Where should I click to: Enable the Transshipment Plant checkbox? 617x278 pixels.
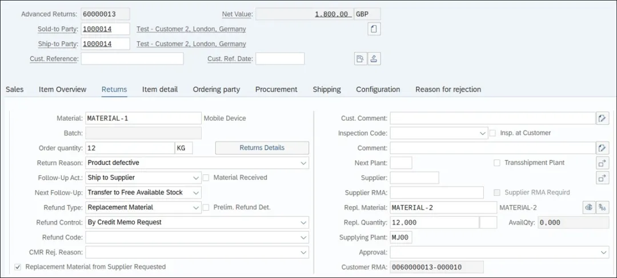click(x=497, y=163)
